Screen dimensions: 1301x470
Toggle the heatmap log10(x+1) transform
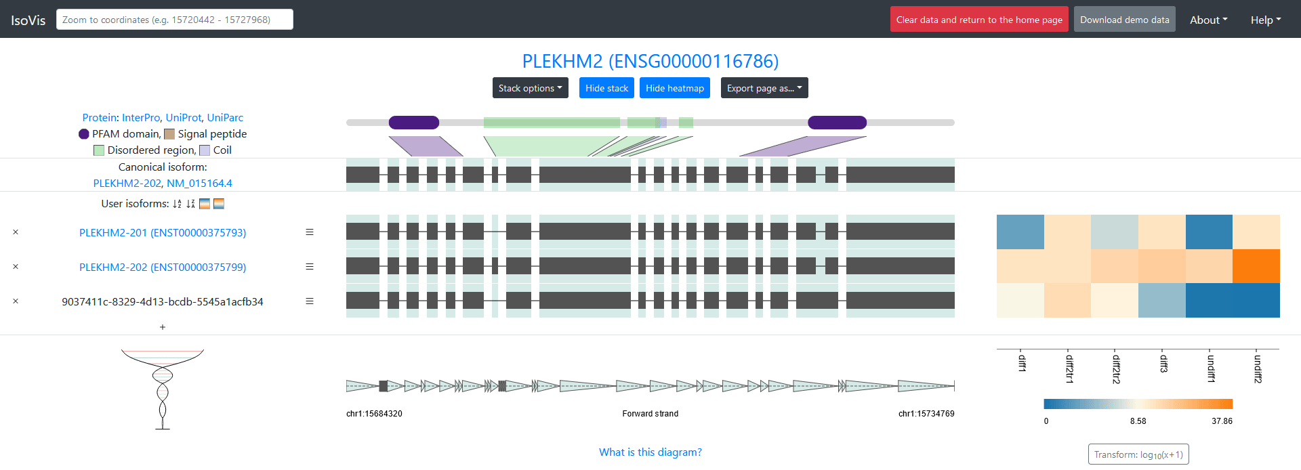(x=1138, y=454)
